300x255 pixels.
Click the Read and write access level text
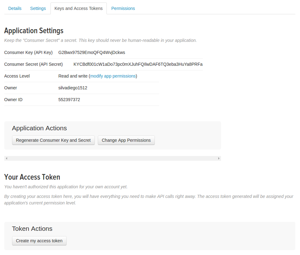(73, 76)
